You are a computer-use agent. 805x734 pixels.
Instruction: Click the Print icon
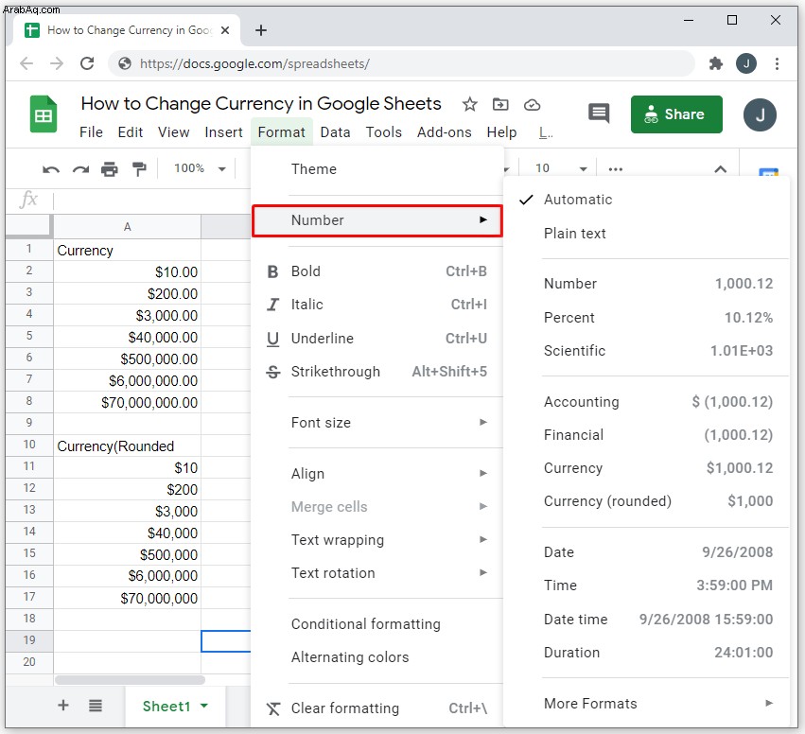[x=110, y=169]
